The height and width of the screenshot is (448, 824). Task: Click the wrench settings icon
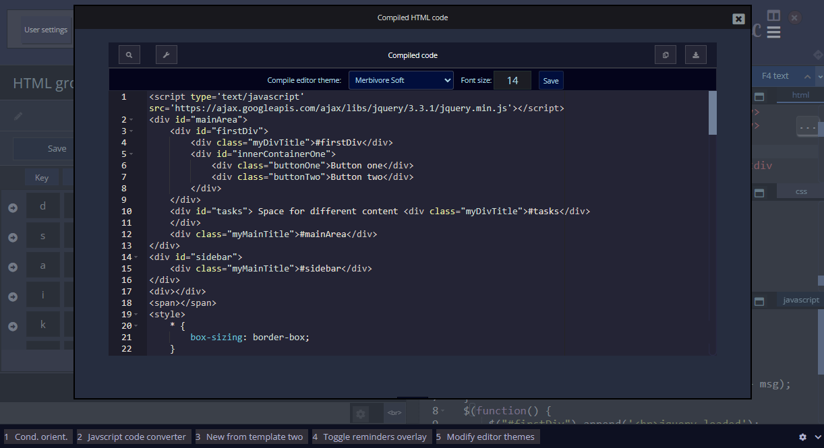tap(166, 55)
